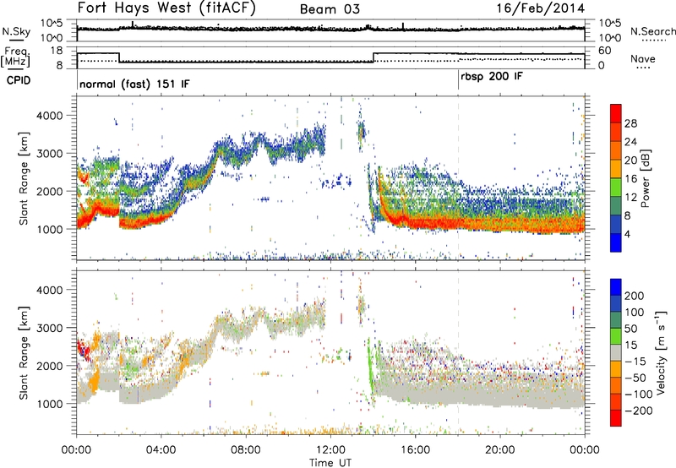Click the red velocity patch near 00:20 UT
Image resolution: width=676 pixels, height=468 pixels.
(x=83, y=351)
